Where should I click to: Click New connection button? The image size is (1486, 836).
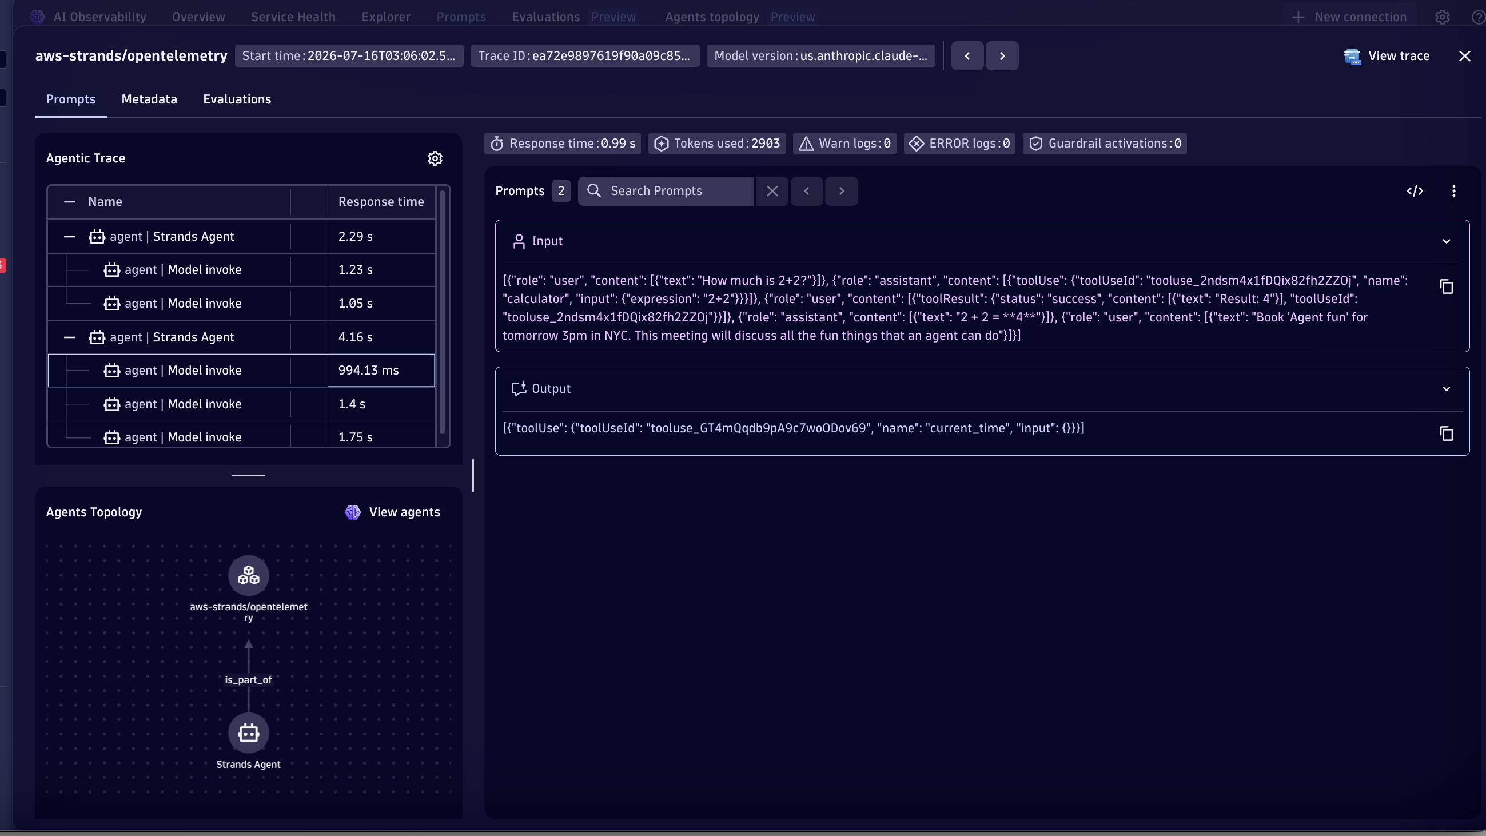(1349, 17)
